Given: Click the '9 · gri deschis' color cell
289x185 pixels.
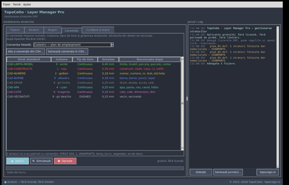Looking at the screenshot, I should click(62, 97).
